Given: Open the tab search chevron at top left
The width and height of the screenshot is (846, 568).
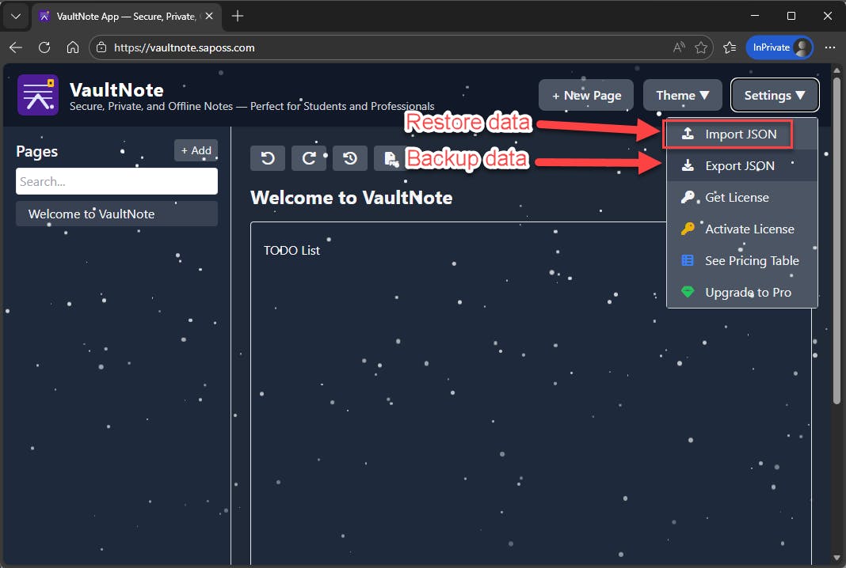Looking at the screenshot, I should point(16,16).
